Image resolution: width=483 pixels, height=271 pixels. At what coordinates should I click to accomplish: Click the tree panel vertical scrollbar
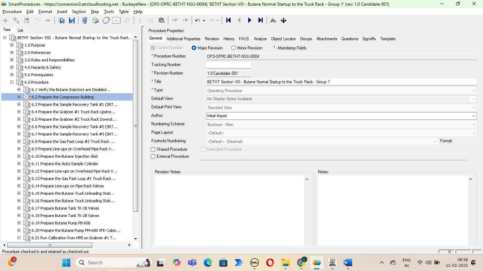tap(135, 126)
